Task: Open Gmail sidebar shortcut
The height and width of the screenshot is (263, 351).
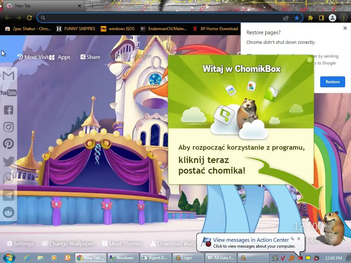Action: pyautogui.click(x=9, y=76)
